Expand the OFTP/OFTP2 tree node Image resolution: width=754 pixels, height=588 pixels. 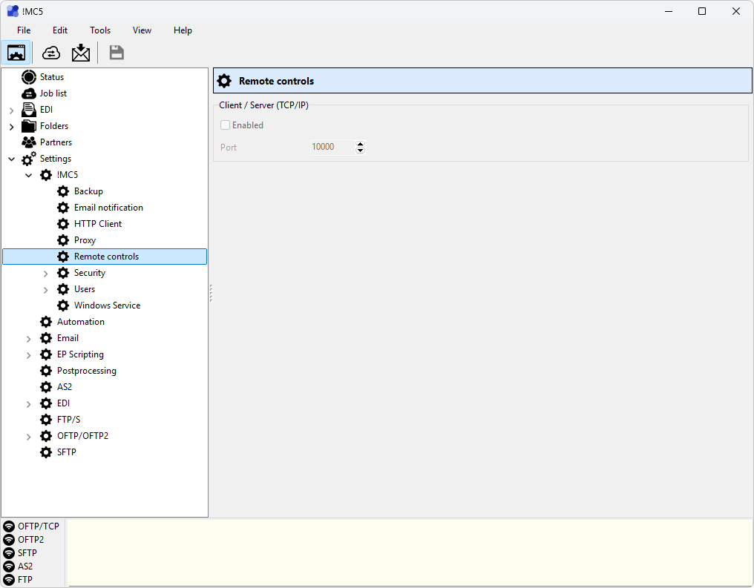pyautogui.click(x=28, y=437)
